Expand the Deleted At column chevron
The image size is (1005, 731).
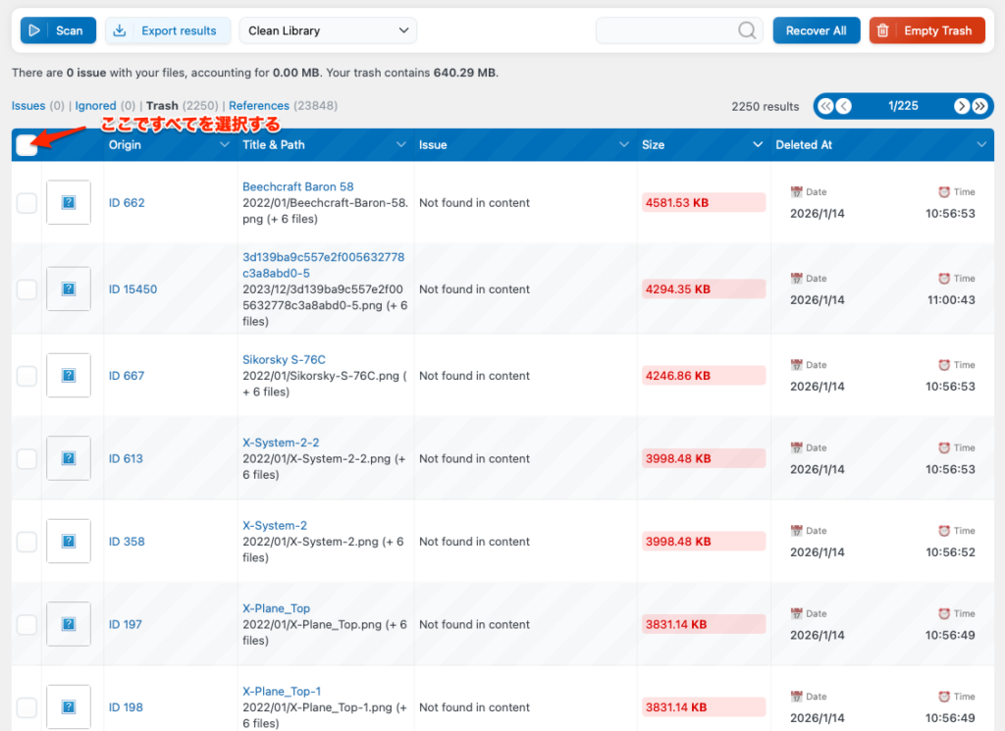981,145
